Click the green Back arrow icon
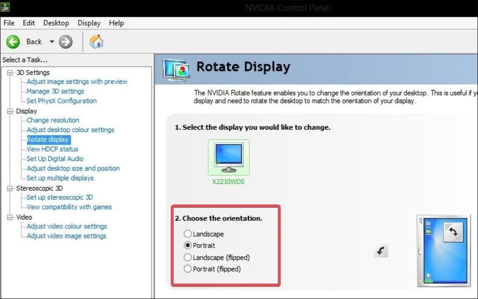The width and height of the screenshot is (478, 299). [13, 42]
